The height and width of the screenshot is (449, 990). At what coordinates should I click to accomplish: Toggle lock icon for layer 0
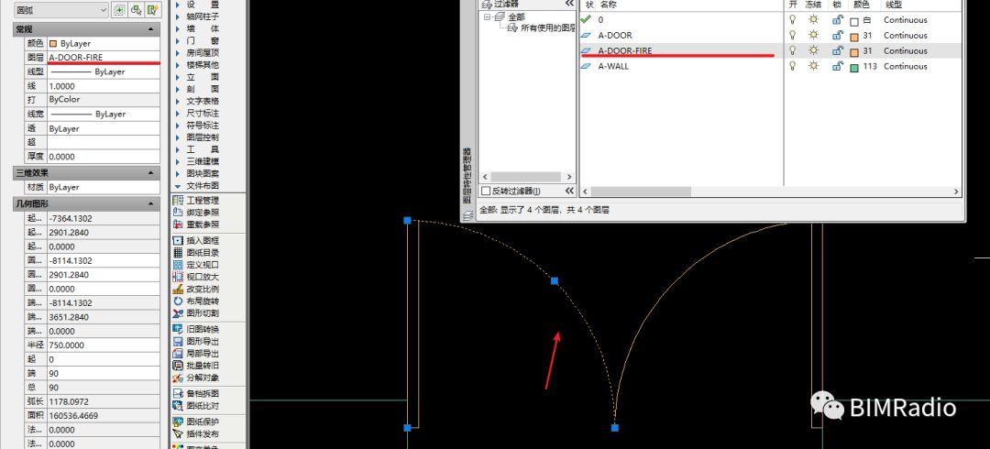pyautogui.click(x=837, y=19)
